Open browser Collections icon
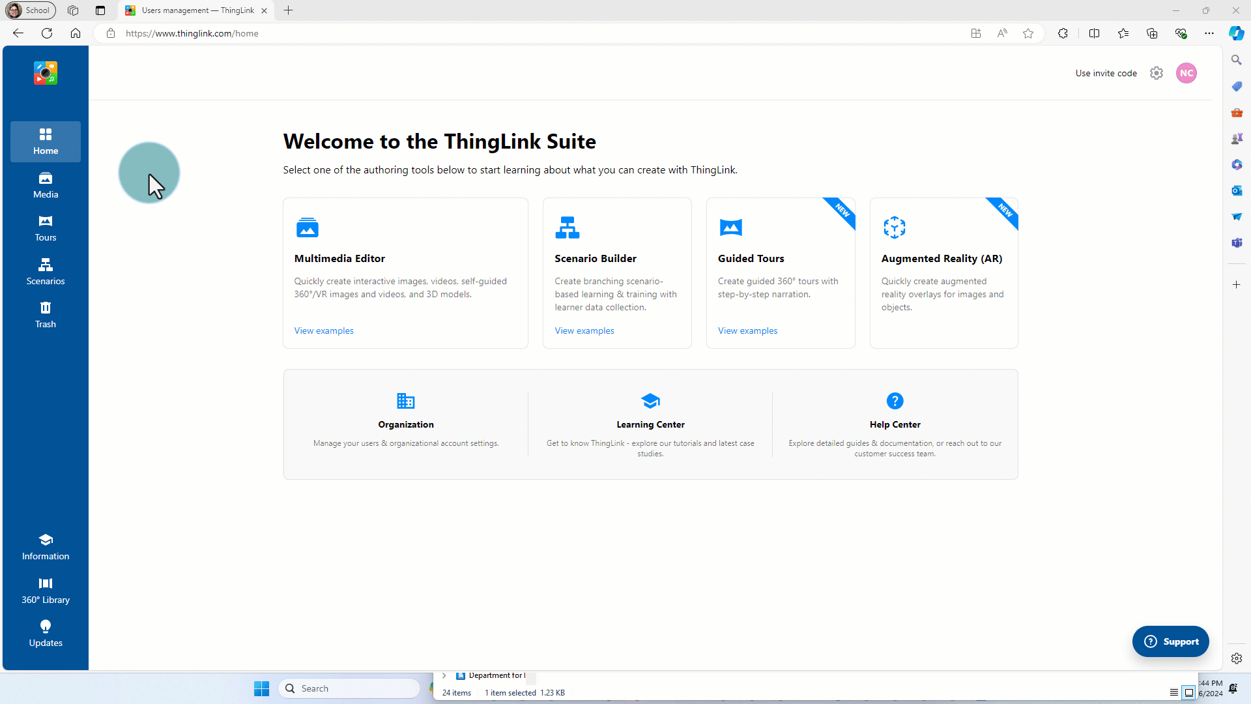The height and width of the screenshot is (704, 1251). point(1152,33)
